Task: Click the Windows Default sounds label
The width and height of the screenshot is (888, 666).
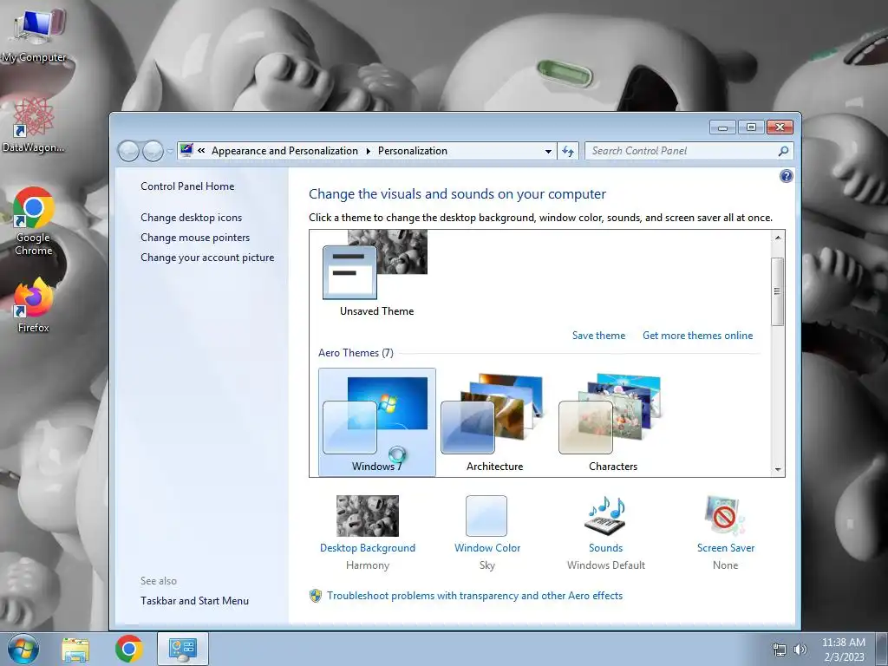Action: tap(606, 565)
